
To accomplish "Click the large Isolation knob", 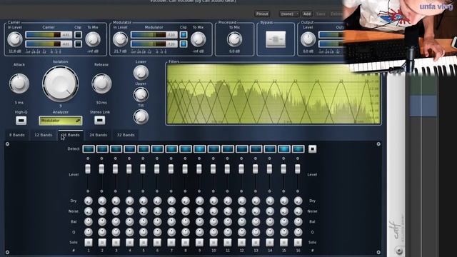I will [60, 84].
